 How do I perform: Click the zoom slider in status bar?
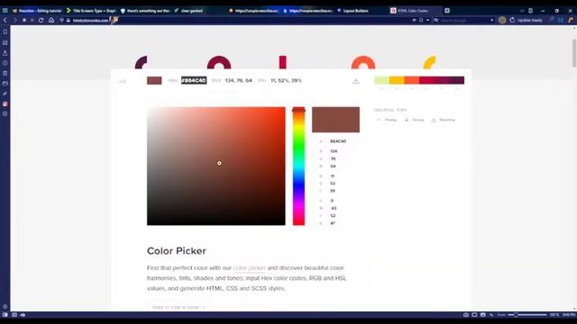[527, 315]
